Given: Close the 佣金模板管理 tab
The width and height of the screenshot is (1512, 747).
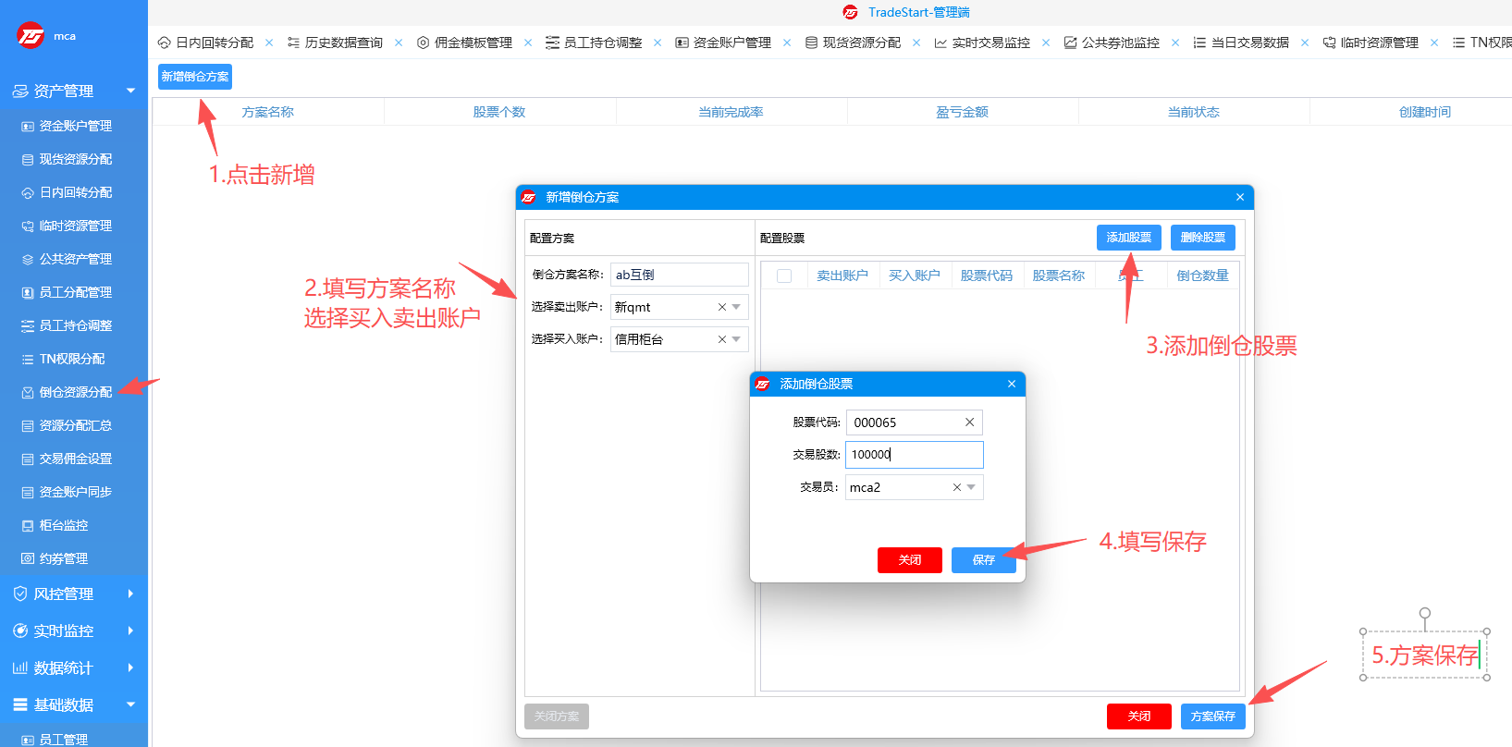Looking at the screenshot, I should 528,43.
